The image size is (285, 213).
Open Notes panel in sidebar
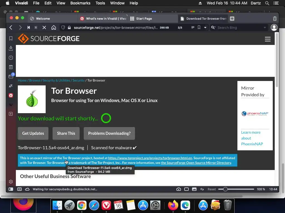pyautogui.click(x=11, y=67)
